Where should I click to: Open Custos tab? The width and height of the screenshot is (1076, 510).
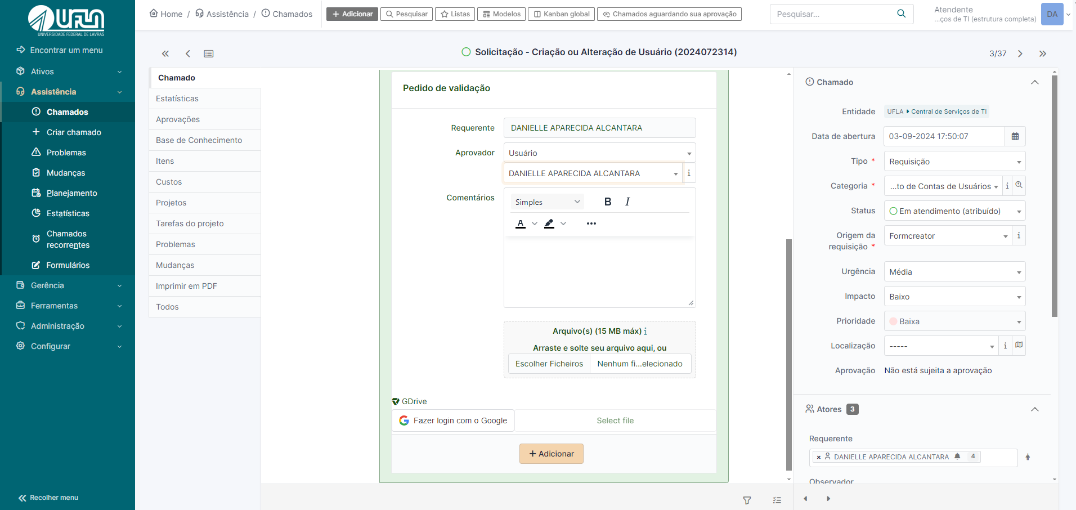tap(205, 182)
